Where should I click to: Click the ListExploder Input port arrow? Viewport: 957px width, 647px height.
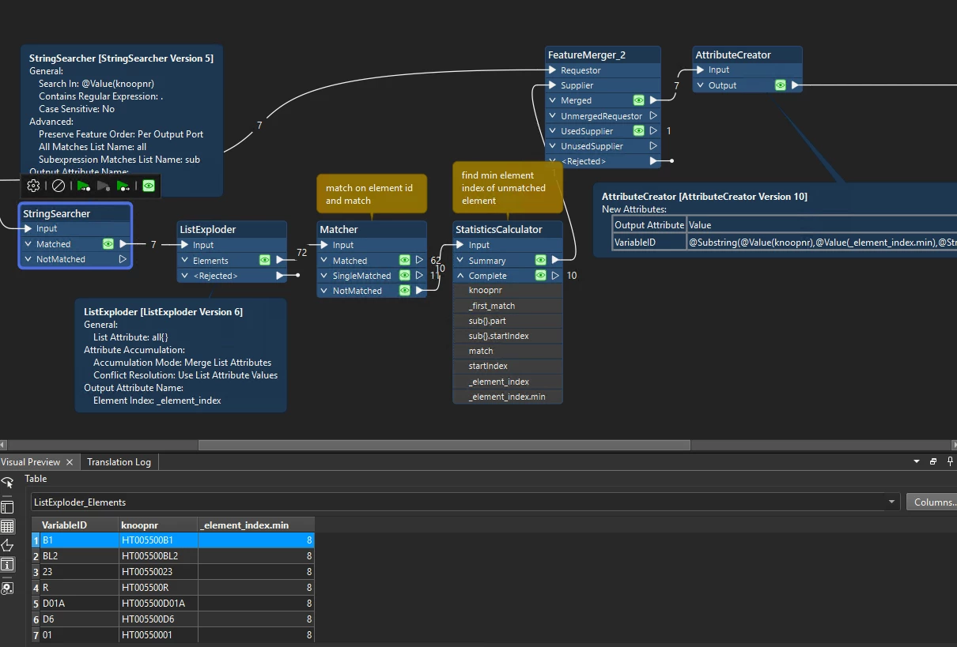(185, 245)
